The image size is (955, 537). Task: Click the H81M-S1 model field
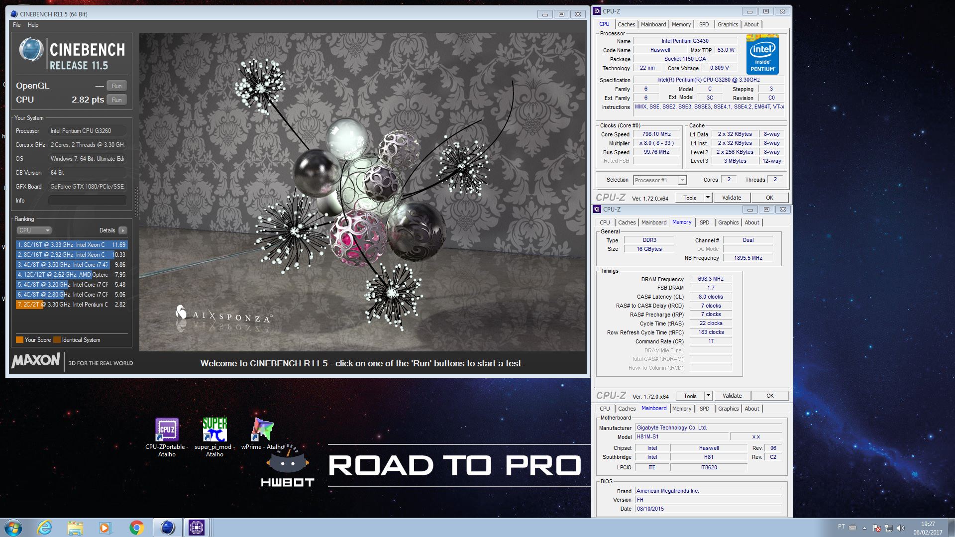[x=682, y=437]
